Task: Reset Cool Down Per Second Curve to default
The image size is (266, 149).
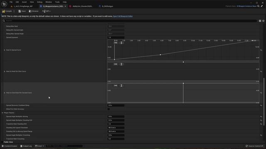Action: tap(261, 93)
